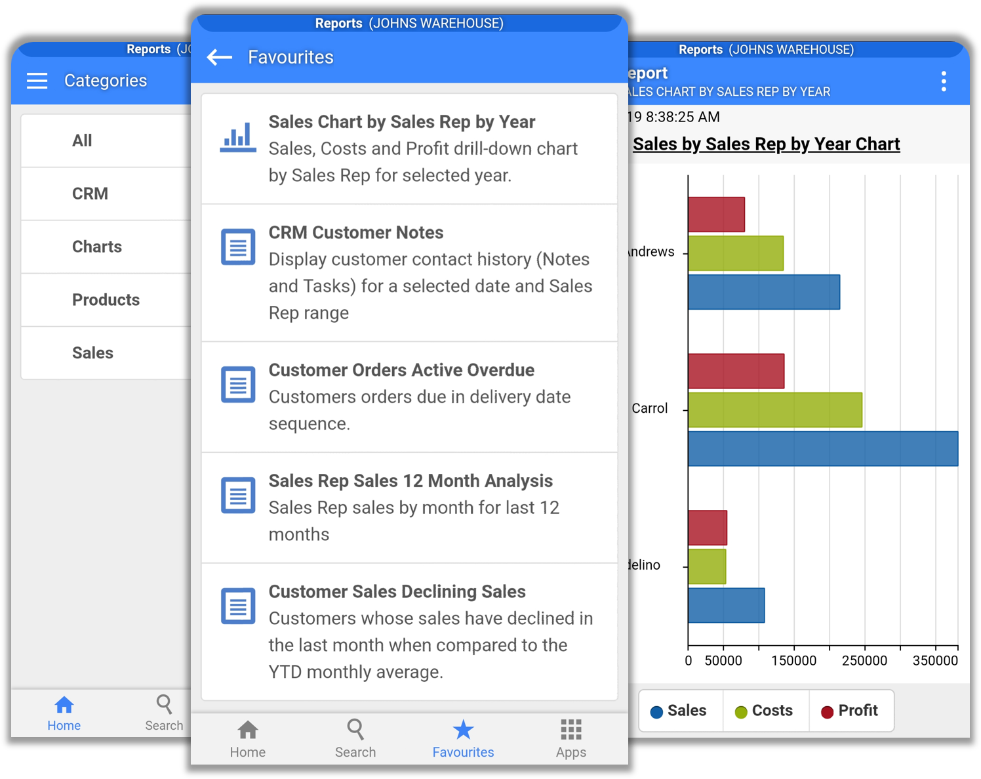This screenshot has height=779, width=981.
Task: Open Customer Orders Active Overdue report
Action: (409, 397)
